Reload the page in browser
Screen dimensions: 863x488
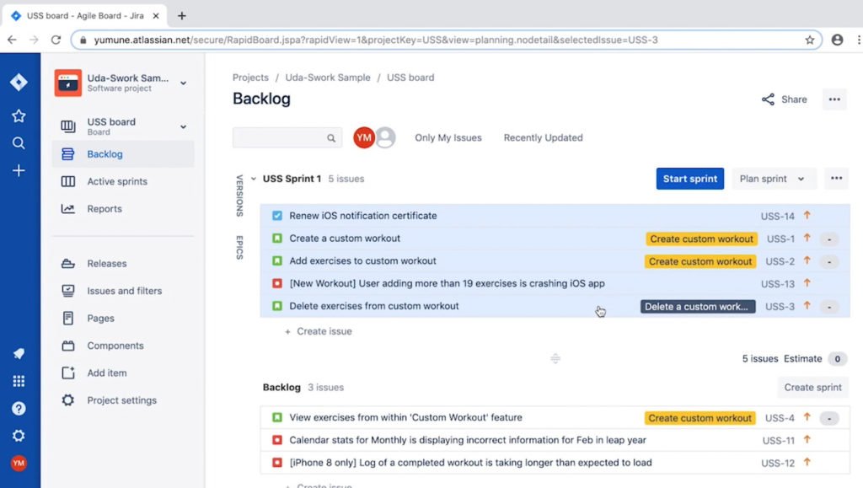pyautogui.click(x=56, y=40)
